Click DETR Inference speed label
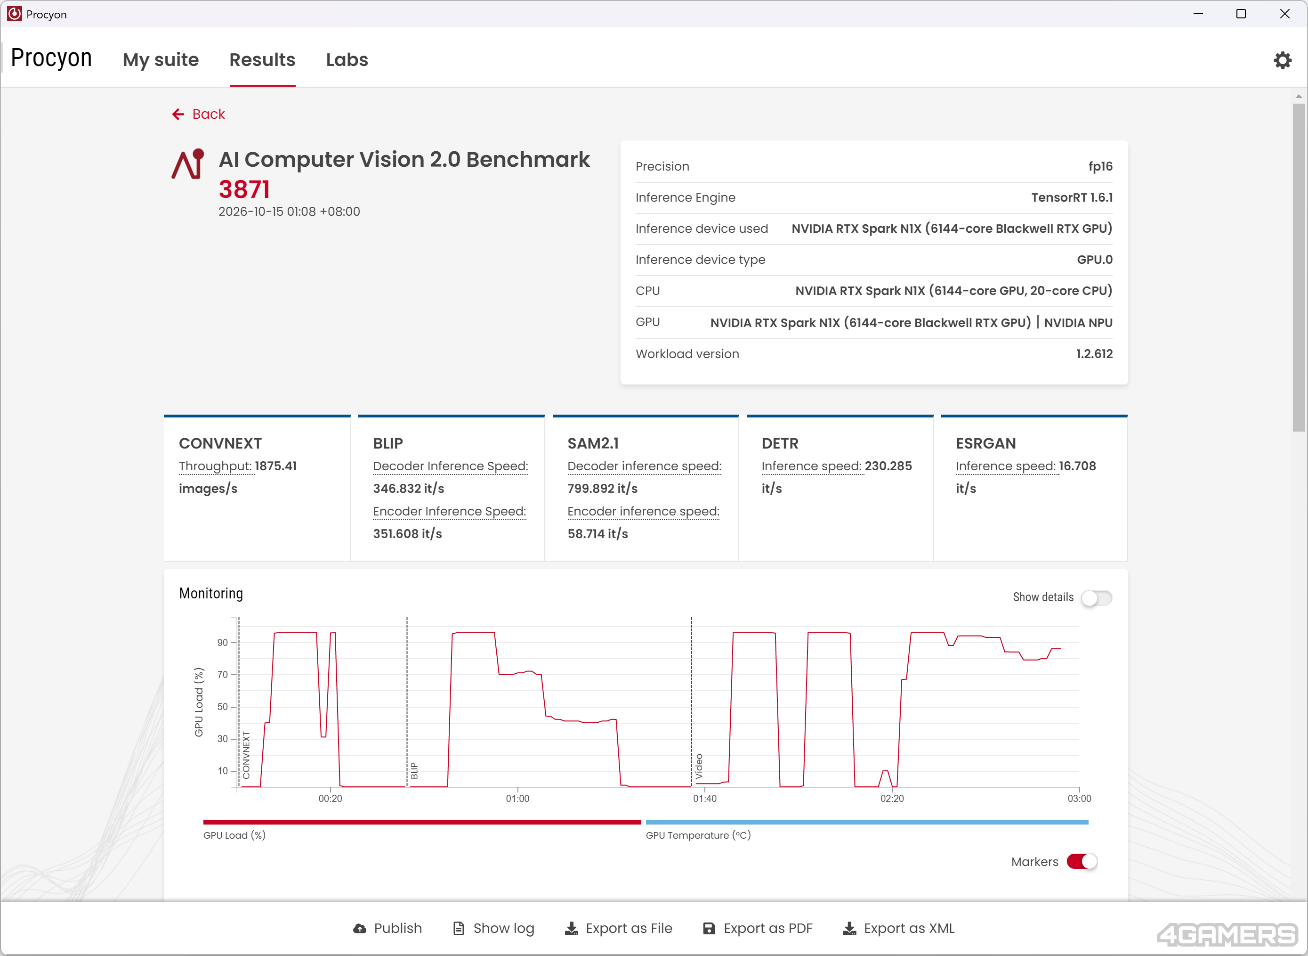The width and height of the screenshot is (1308, 956). coord(811,466)
